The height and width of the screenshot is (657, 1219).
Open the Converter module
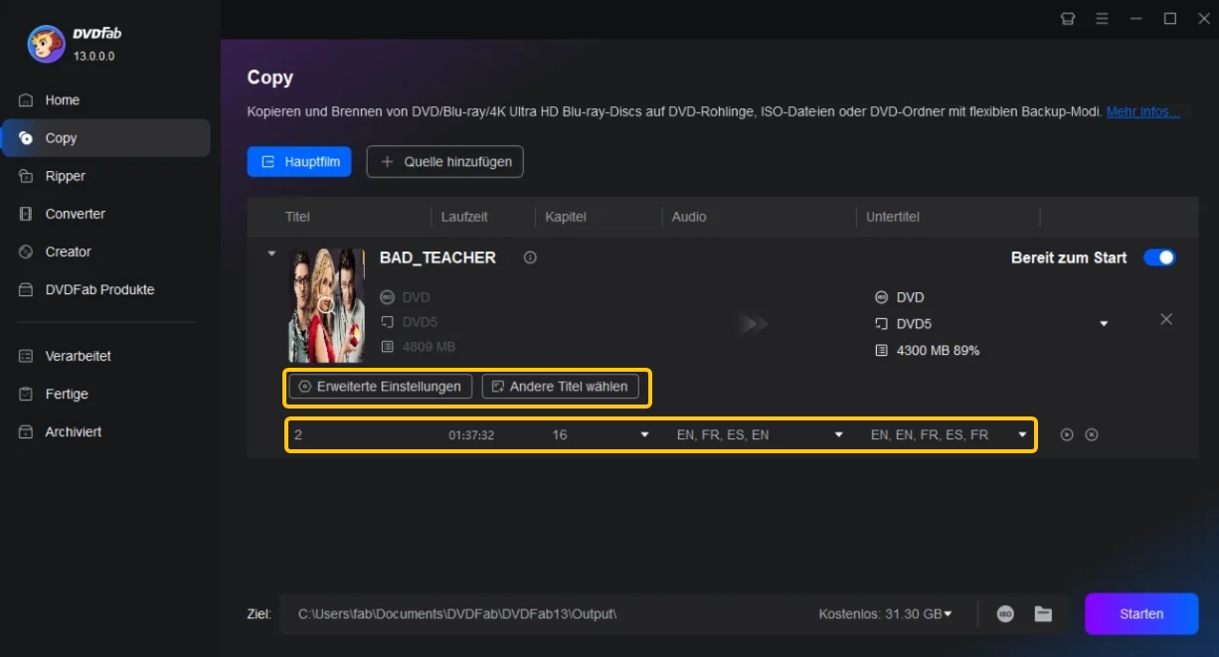pos(75,214)
